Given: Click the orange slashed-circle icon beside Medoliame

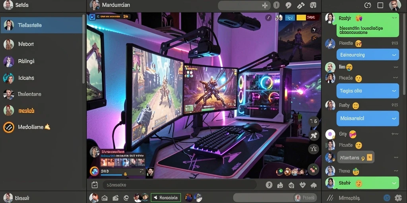Looking at the screenshot, I should click(x=8, y=127).
